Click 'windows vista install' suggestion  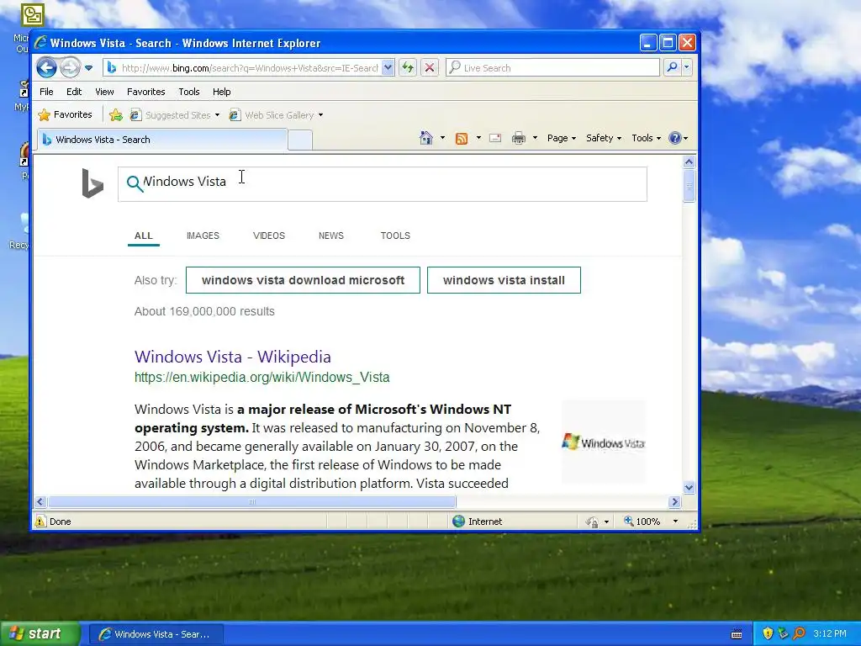click(504, 280)
